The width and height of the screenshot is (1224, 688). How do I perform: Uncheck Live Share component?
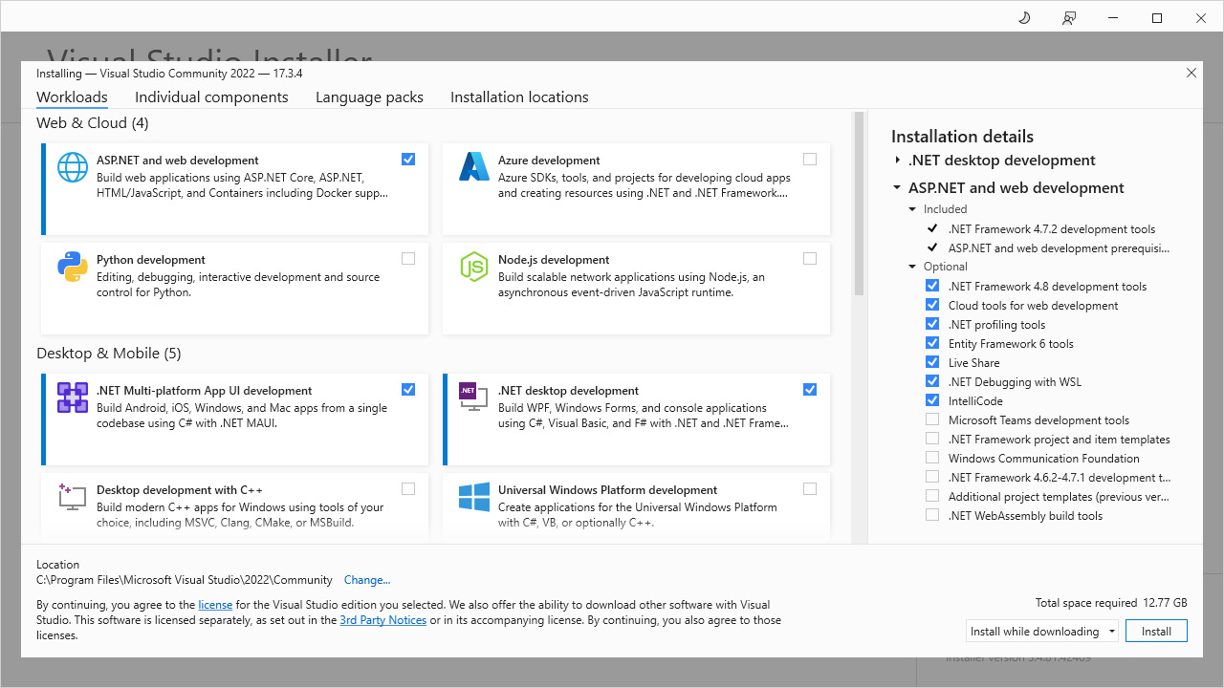click(x=932, y=362)
